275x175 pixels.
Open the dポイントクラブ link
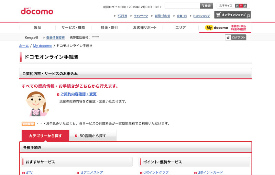156,173
